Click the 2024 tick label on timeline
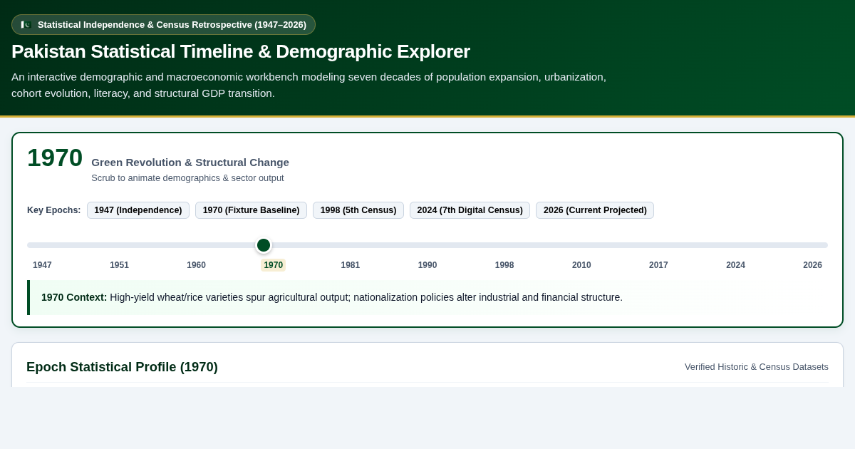Viewport: 855px width, 449px height. (x=735, y=265)
